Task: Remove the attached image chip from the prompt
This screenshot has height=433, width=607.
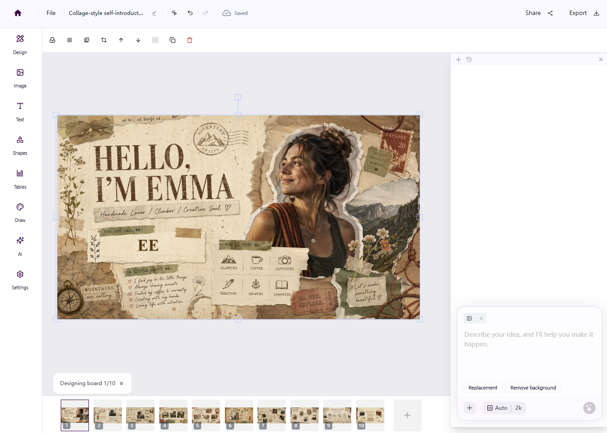Action: tap(481, 318)
